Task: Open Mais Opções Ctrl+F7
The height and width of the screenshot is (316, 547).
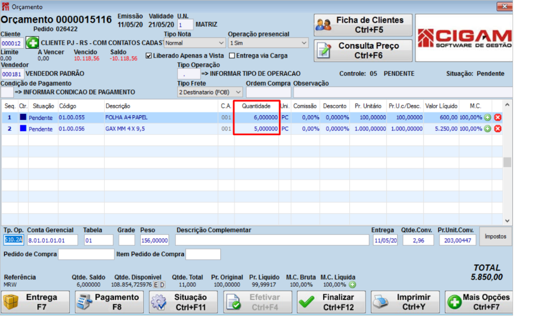Action: coord(479,302)
